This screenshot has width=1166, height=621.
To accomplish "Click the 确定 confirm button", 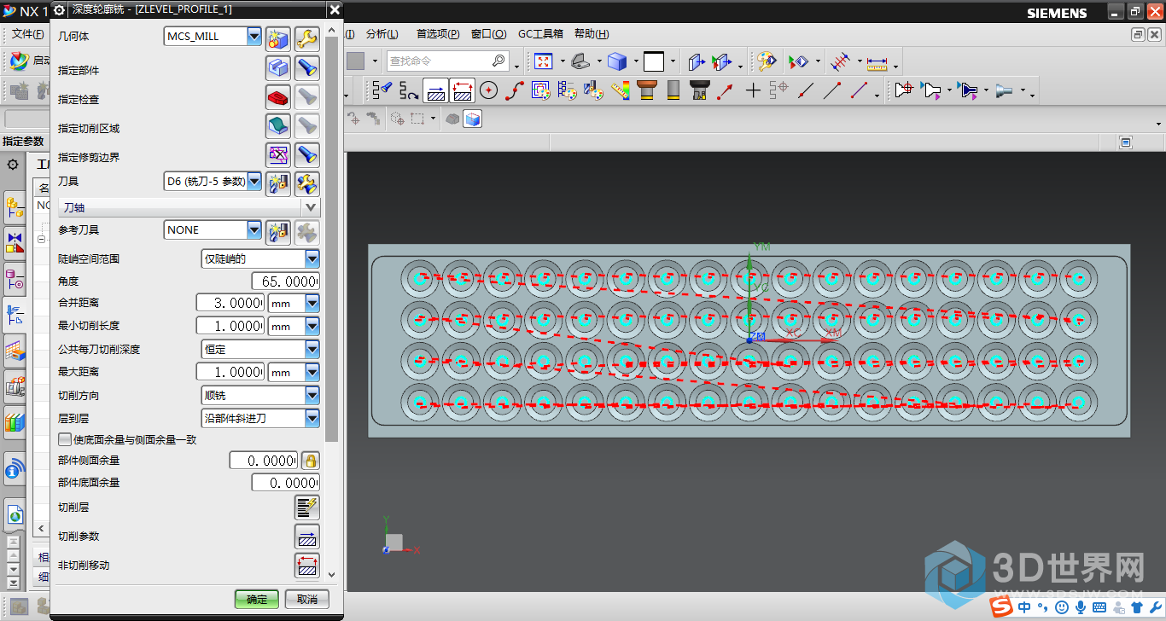I will coord(257,600).
